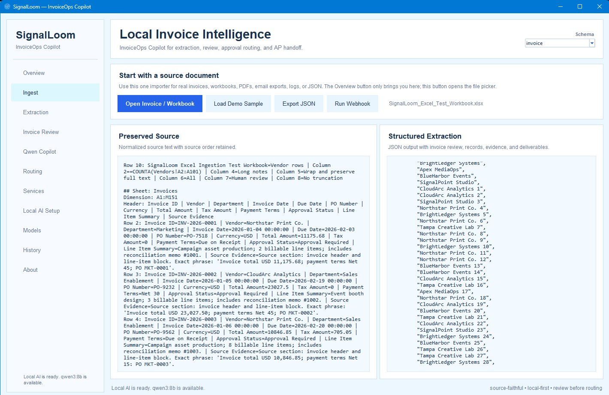Navigate to Invoice Review
The width and height of the screenshot is (609, 395).
point(55,132)
